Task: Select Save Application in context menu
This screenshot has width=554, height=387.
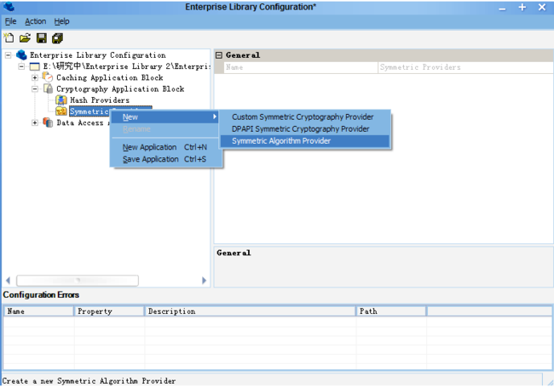Action: pos(164,159)
